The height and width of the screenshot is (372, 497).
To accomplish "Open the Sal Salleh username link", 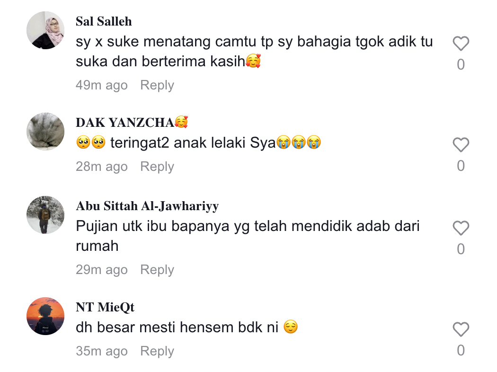I will (x=104, y=21).
